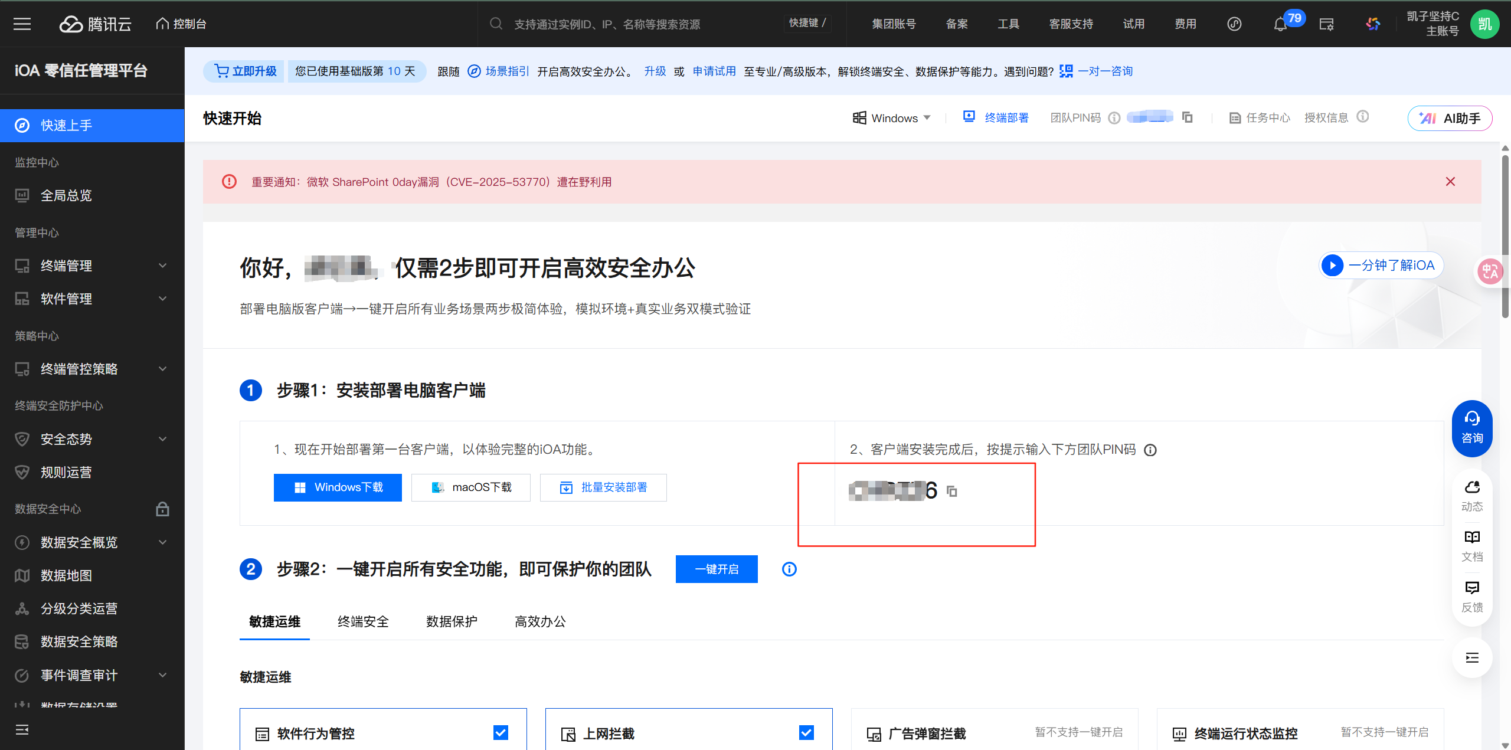Image resolution: width=1511 pixels, height=750 pixels.
Task: Switch to the 终端安全 tab
Action: coord(363,621)
